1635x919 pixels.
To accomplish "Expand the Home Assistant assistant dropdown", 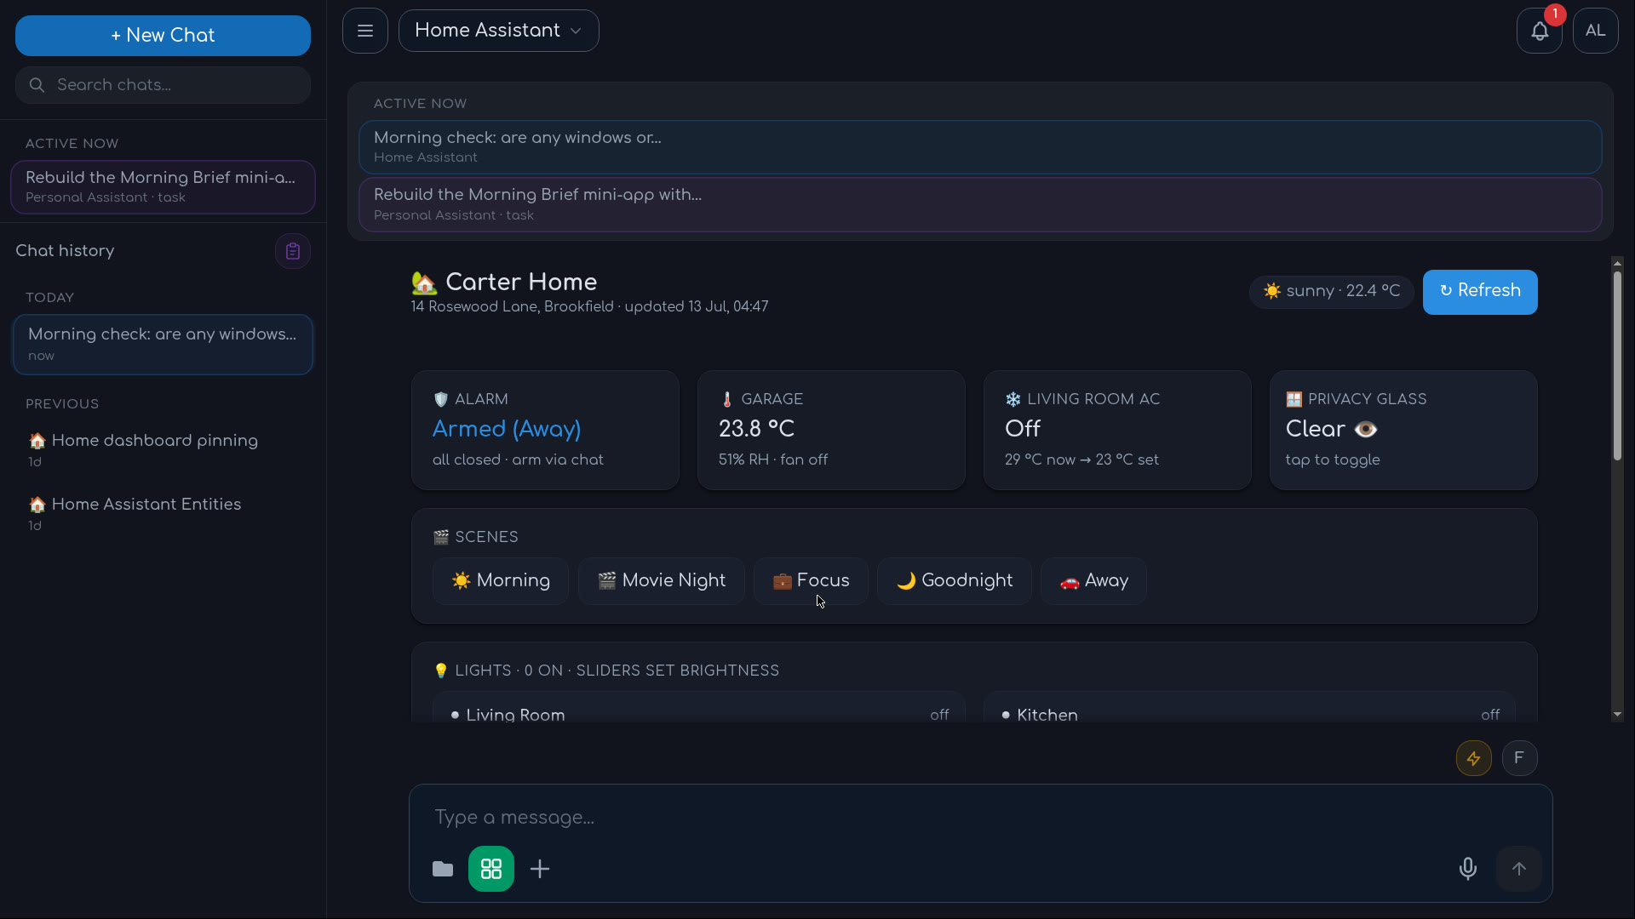I will pyautogui.click(x=499, y=31).
